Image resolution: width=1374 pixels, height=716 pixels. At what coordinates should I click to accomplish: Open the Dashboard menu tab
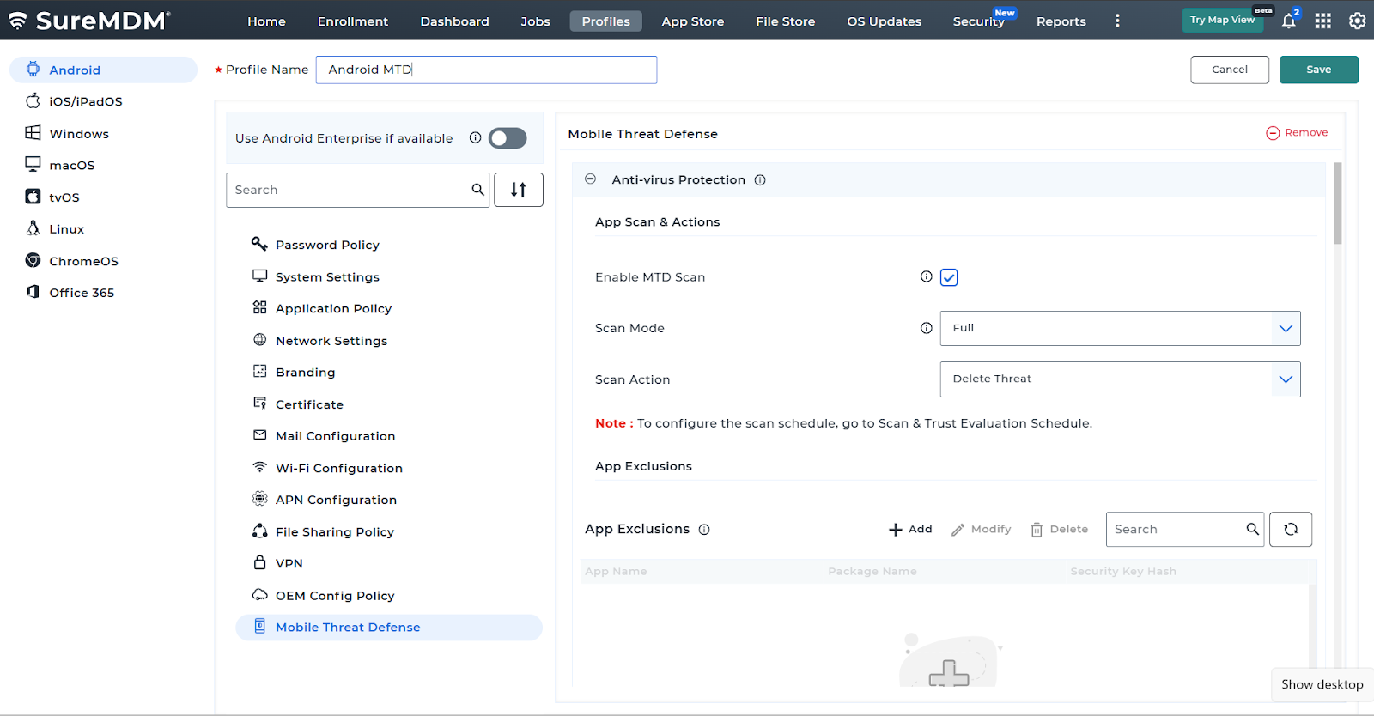coord(454,21)
